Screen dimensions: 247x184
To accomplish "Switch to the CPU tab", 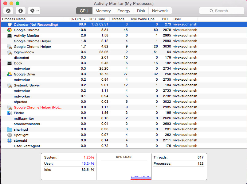I will coord(84,11).
